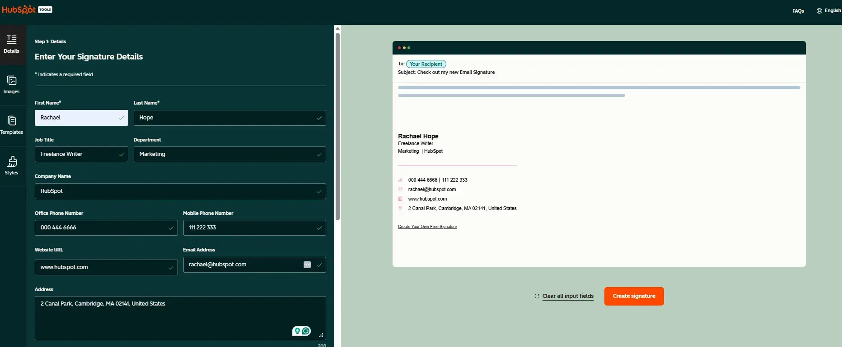Click the checkmark in First Name field
The width and height of the screenshot is (842, 347).
(122, 118)
